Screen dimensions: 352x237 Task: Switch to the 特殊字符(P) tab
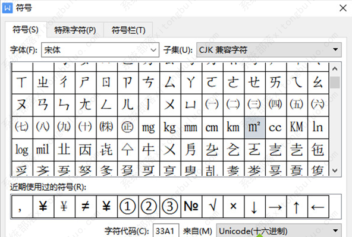click(75, 30)
